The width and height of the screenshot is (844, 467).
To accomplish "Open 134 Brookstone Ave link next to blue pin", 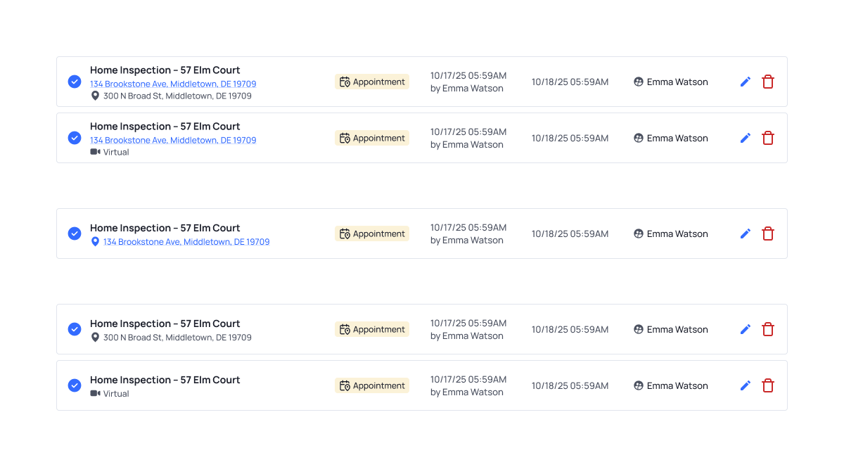I will [186, 241].
